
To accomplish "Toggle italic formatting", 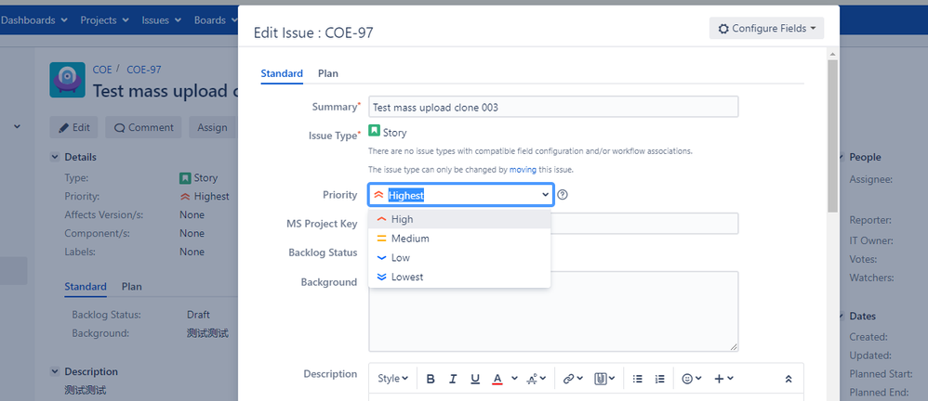I will 453,379.
